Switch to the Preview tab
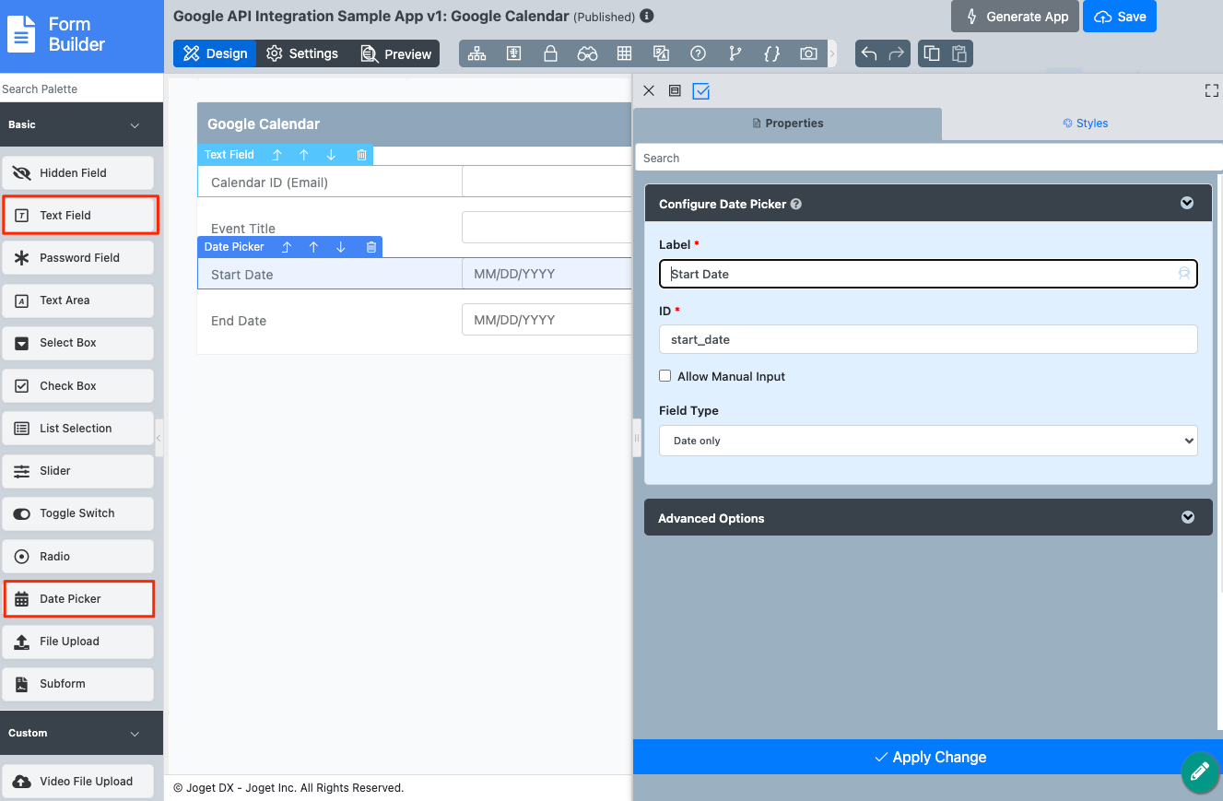Screen dimensions: 1223x801 coord(395,53)
